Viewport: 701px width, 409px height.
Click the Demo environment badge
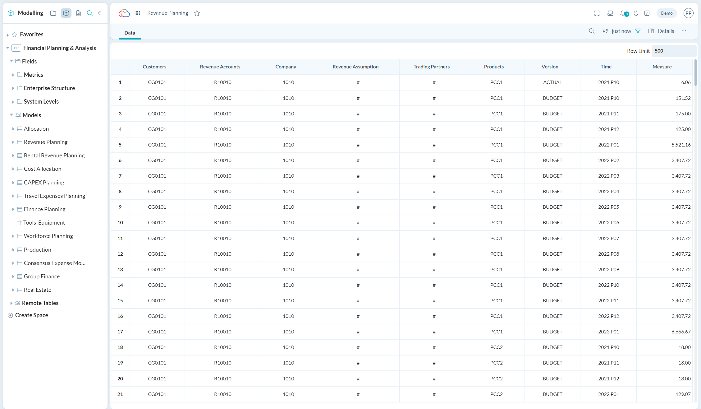click(x=667, y=13)
